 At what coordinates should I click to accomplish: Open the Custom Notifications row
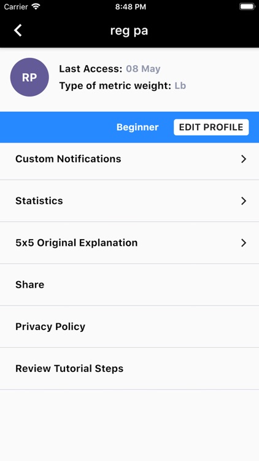pos(129,159)
